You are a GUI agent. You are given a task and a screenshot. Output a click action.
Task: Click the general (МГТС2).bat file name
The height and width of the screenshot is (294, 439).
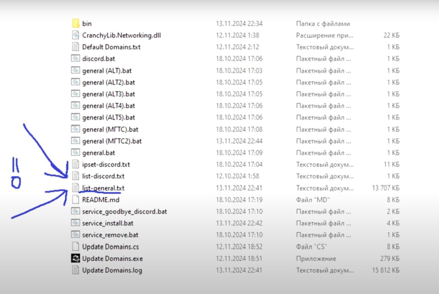(x=112, y=141)
